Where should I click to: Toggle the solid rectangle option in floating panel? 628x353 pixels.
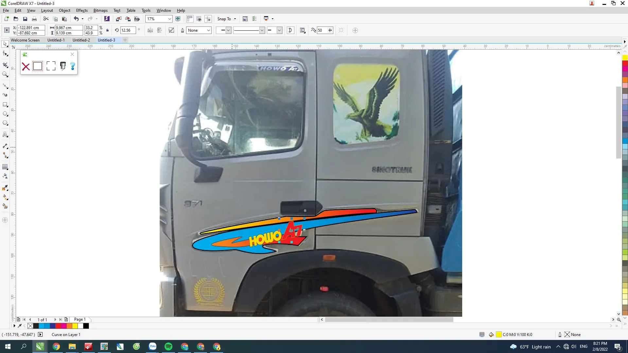click(x=38, y=66)
